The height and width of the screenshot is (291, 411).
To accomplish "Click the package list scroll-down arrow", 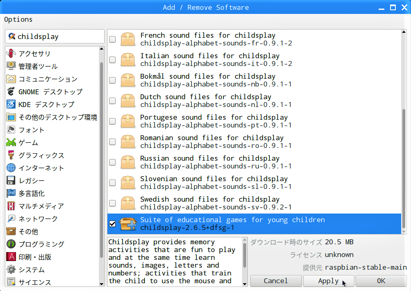I will 404,232.
